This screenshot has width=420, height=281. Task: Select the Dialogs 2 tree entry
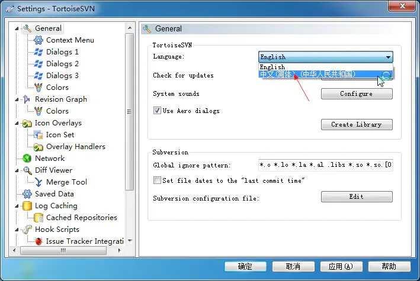pos(62,64)
